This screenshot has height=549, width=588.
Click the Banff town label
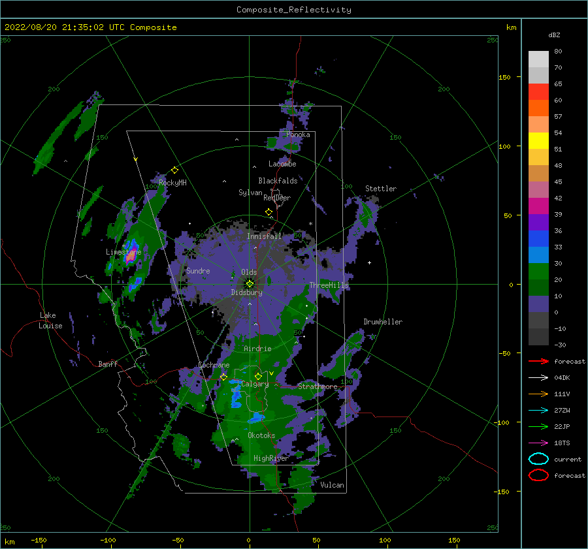pos(108,364)
